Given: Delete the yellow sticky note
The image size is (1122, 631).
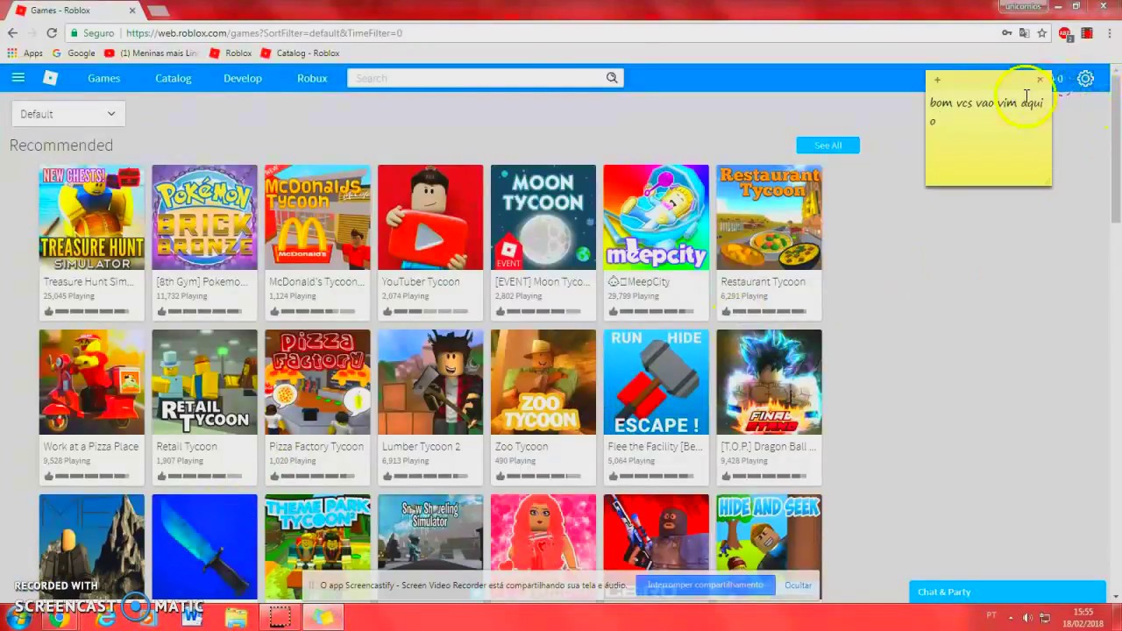Looking at the screenshot, I should pos(1040,81).
